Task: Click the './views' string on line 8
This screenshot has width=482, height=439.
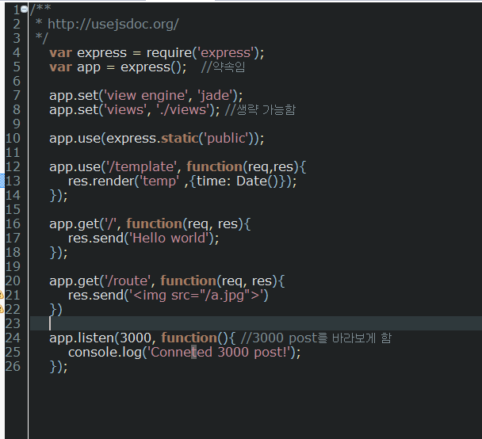Action: [182, 109]
